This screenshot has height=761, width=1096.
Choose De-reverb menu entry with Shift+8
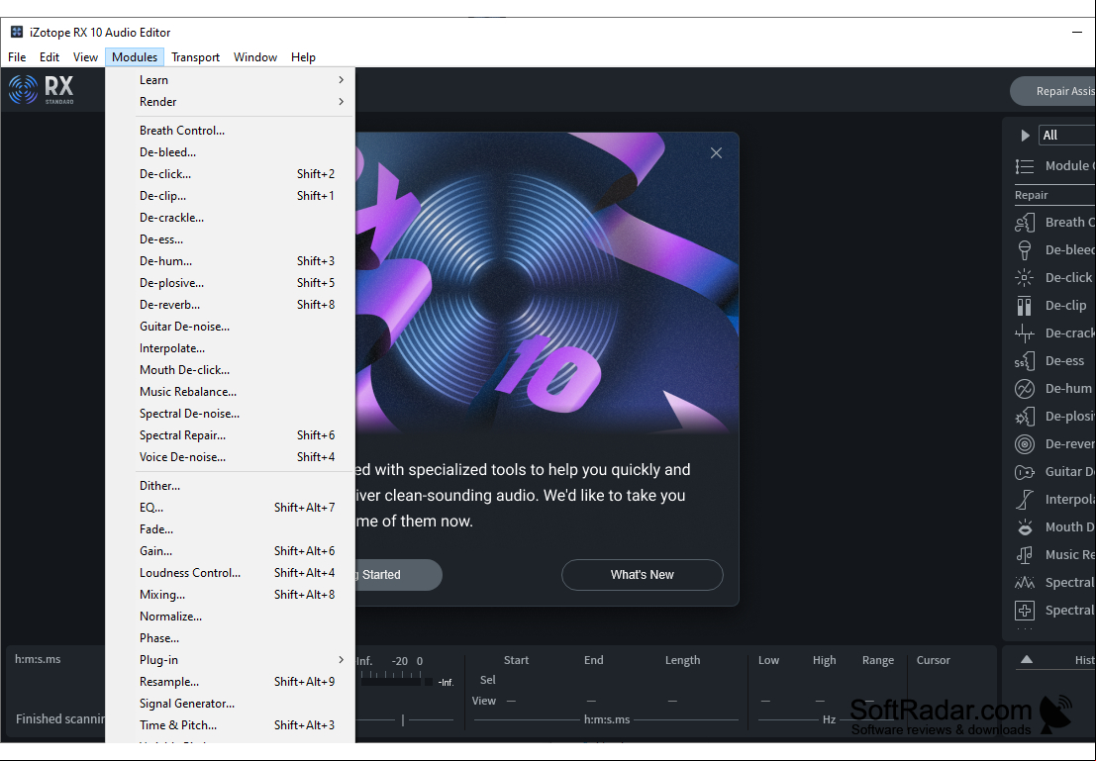(x=230, y=304)
